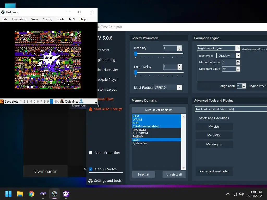Decrease Maximum Value stepper

238,70
